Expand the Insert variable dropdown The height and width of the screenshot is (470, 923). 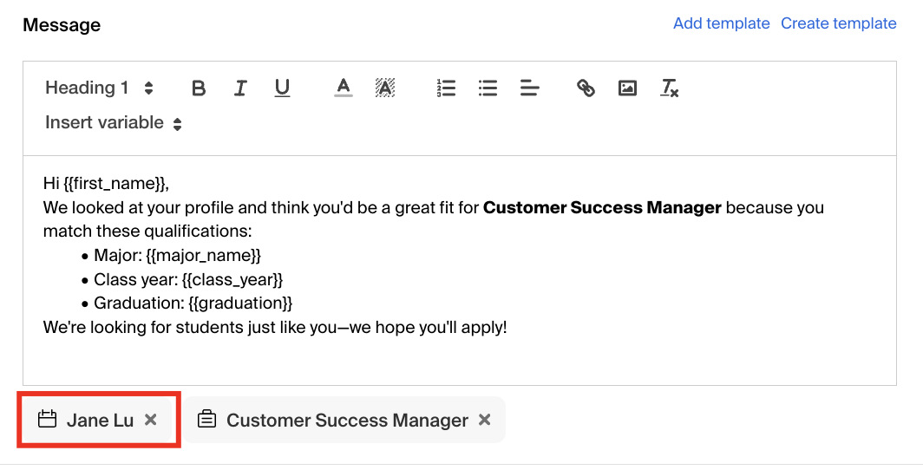pyautogui.click(x=113, y=123)
